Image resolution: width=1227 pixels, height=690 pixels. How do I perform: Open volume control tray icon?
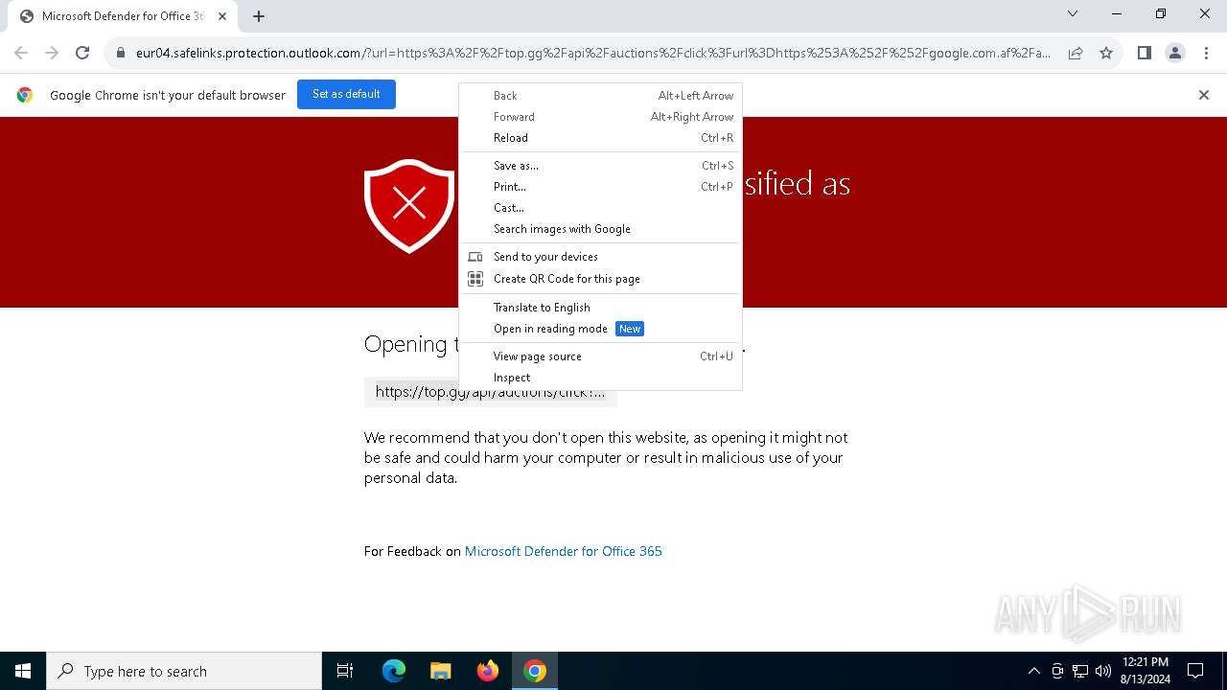click(x=1103, y=671)
